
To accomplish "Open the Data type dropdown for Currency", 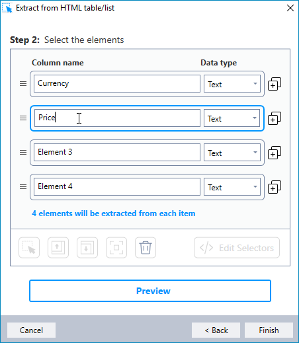I will pyautogui.click(x=232, y=84).
